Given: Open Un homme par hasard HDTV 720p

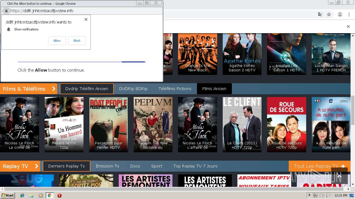Looking at the screenshot, I should 64,124.
